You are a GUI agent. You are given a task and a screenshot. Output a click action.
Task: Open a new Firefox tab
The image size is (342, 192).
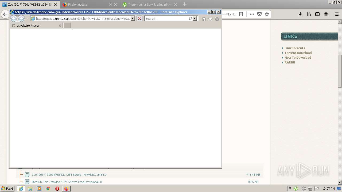(185, 5)
